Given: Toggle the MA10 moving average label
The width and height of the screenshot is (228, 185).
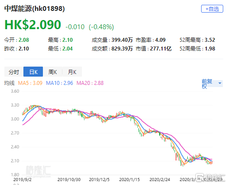Looking at the screenshot, I should (59, 83).
